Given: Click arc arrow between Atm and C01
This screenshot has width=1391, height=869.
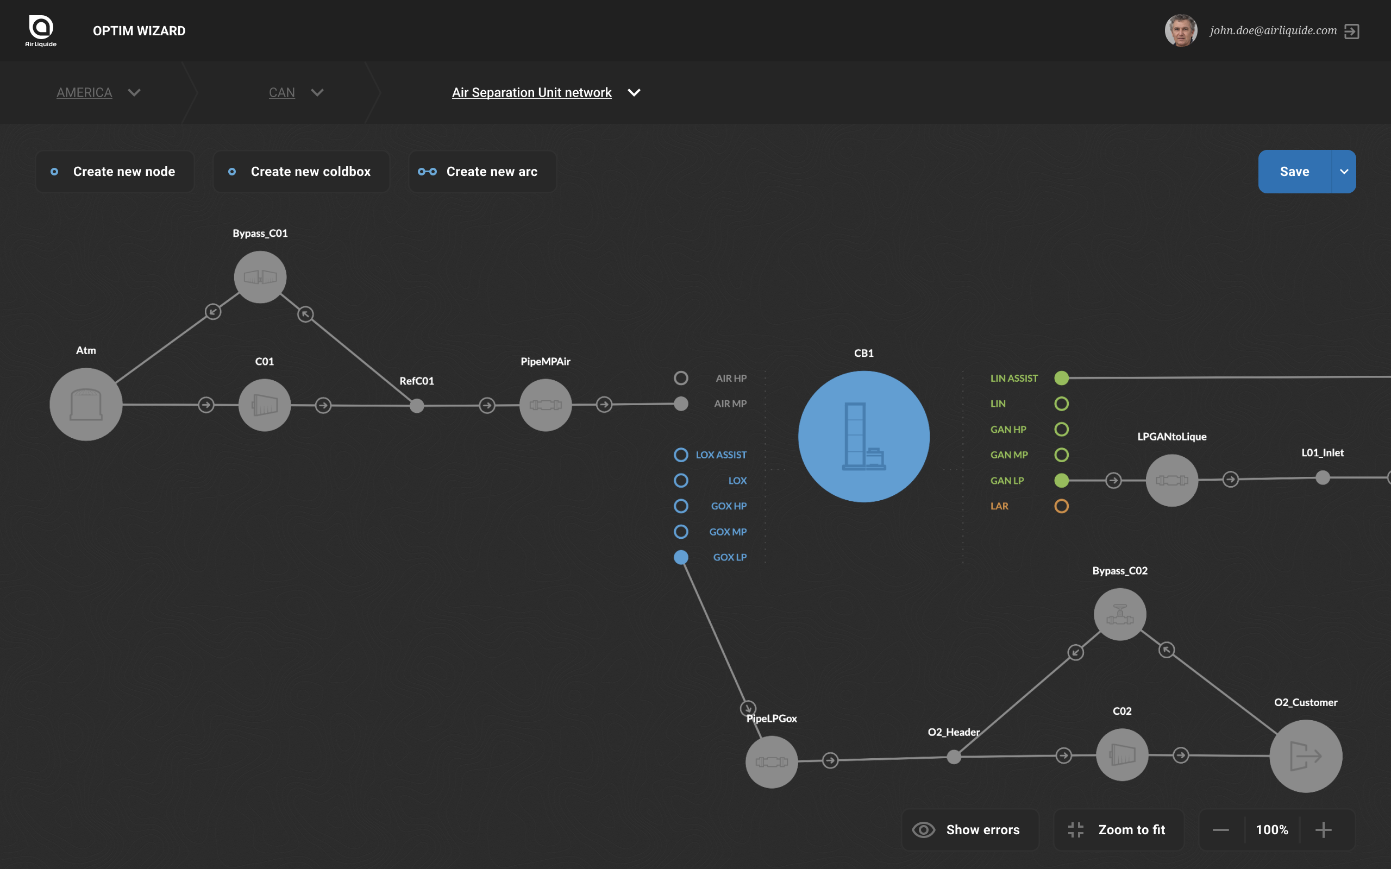Looking at the screenshot, I should coord(206,405).
